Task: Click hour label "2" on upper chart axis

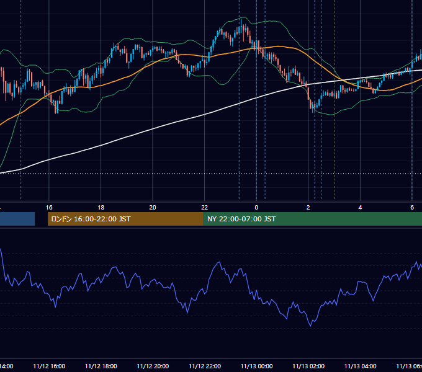Action: click(308, 208)
